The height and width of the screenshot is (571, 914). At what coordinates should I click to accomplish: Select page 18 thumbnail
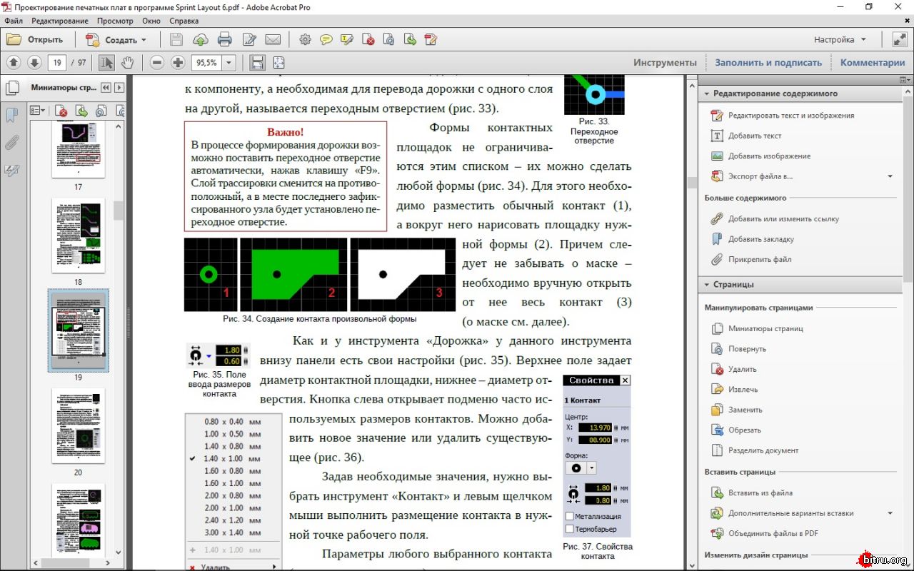[x=79, y=236]
